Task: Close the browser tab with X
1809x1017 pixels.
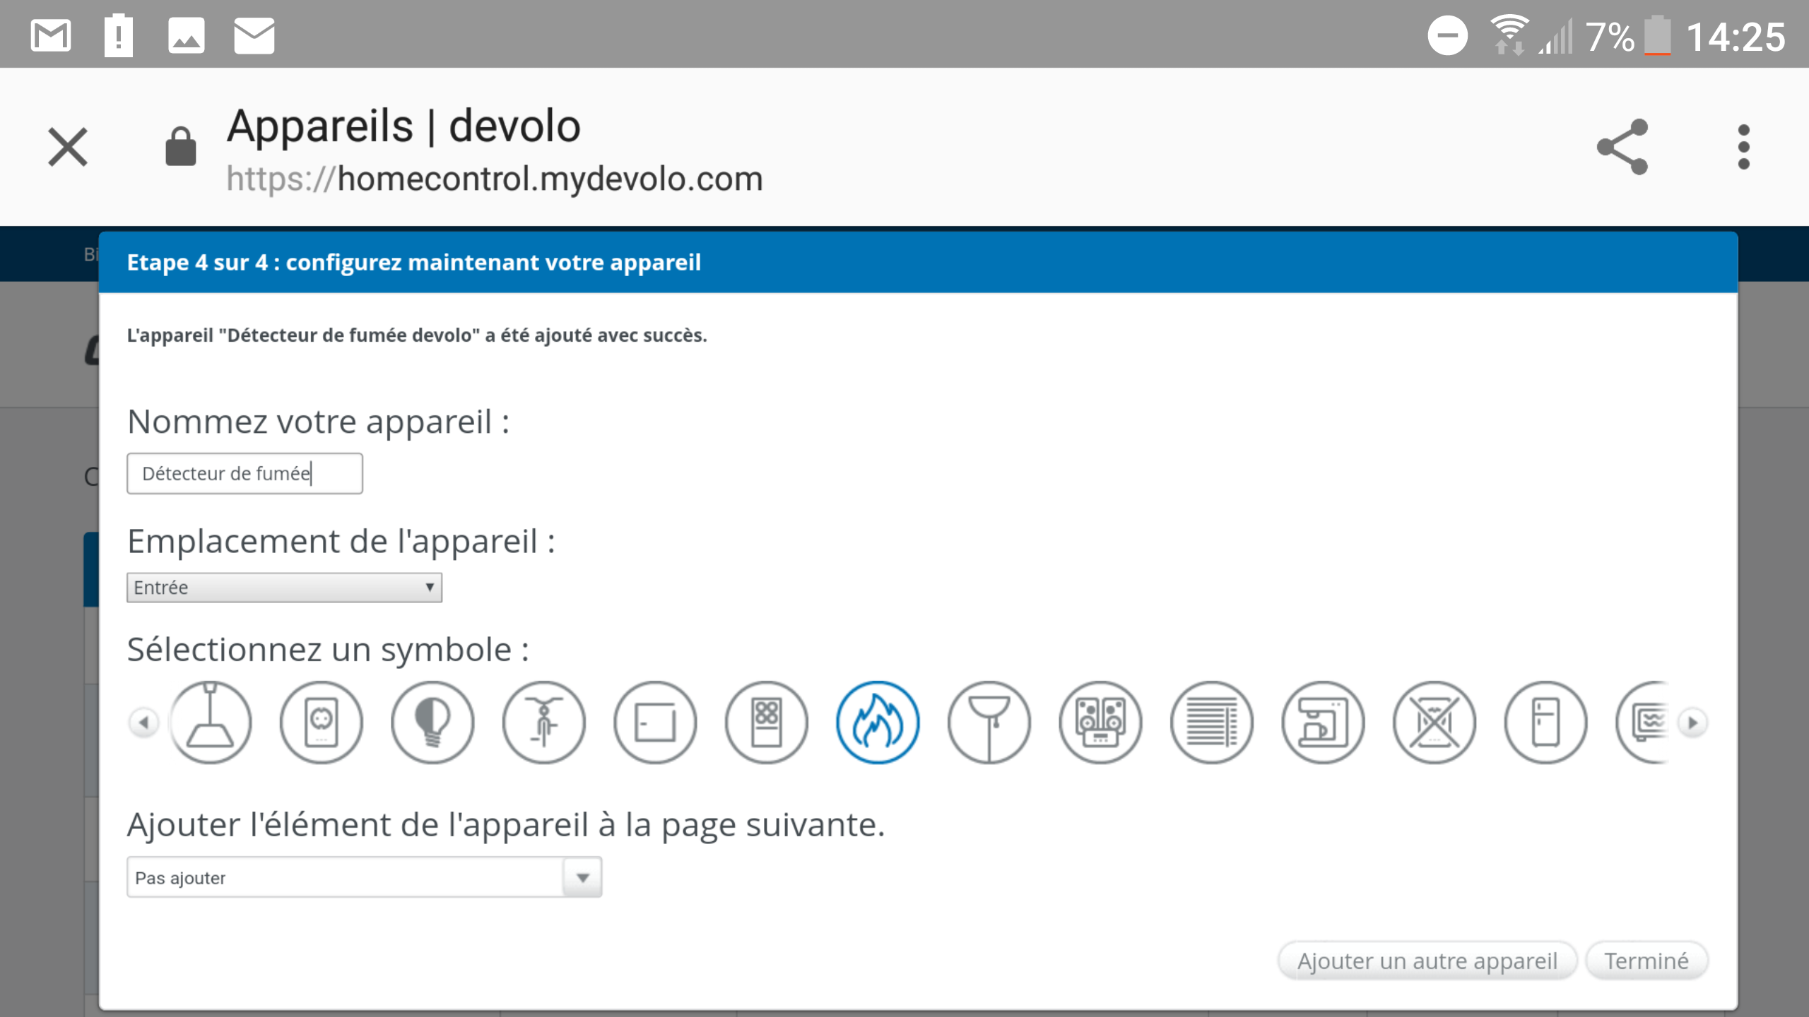Action: click(x=68, y=147)
